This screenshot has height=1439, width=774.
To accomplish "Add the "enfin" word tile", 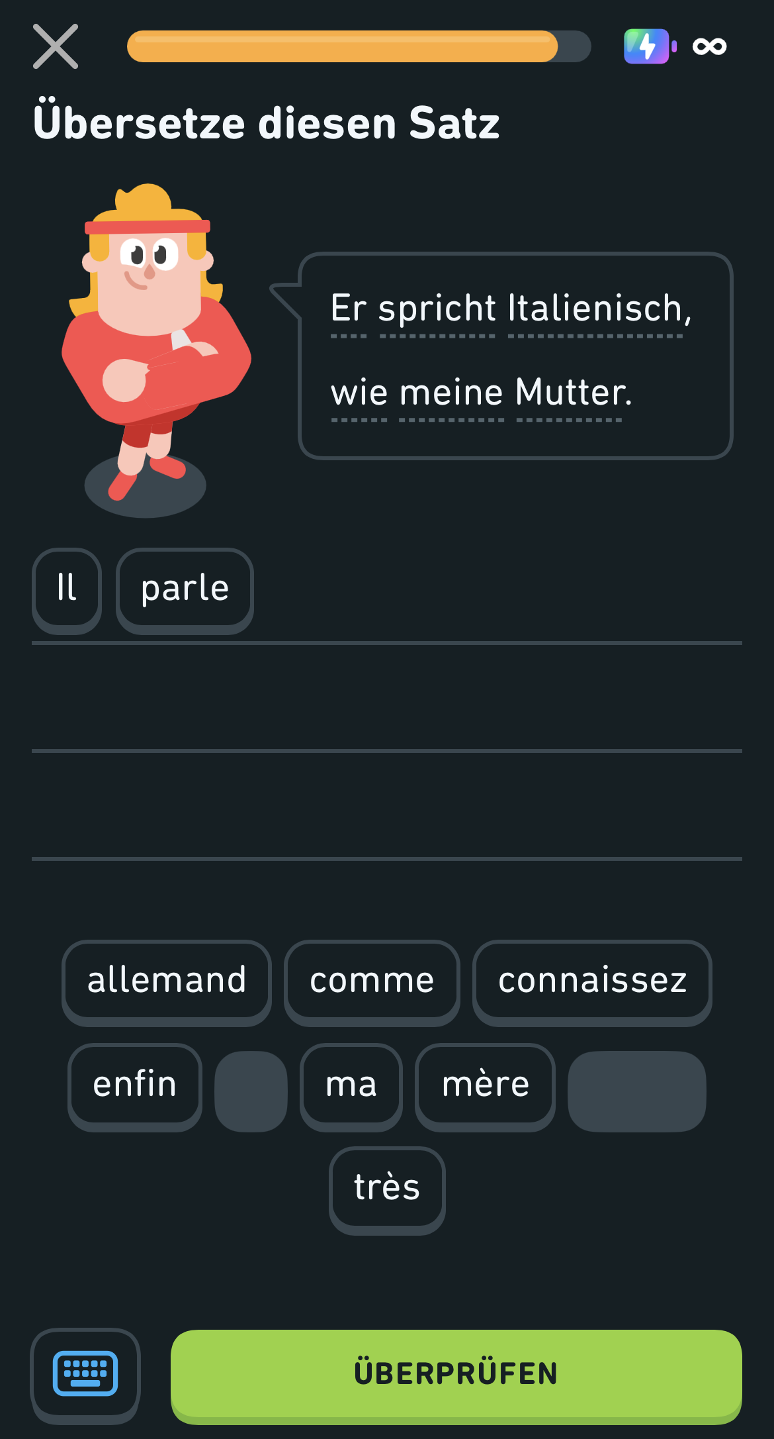I will 135,1085.
